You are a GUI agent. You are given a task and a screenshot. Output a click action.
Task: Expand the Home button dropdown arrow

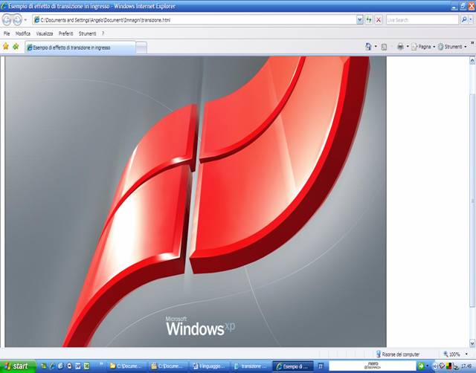pos(376,47)
